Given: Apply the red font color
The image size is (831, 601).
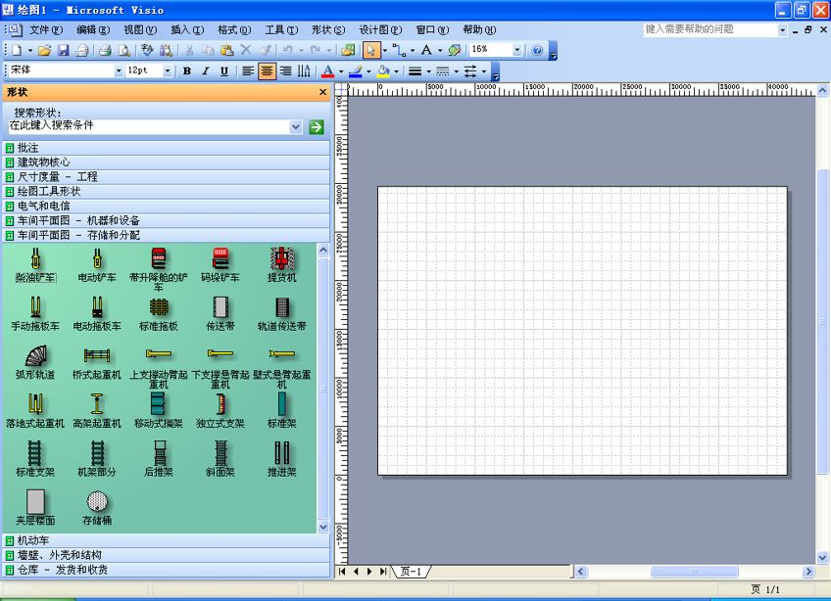Looking at the screenshot, I should point(327,70).
